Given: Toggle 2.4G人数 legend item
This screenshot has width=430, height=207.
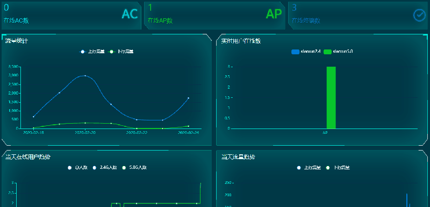Looking at the screenshot, I should point(105,168).
